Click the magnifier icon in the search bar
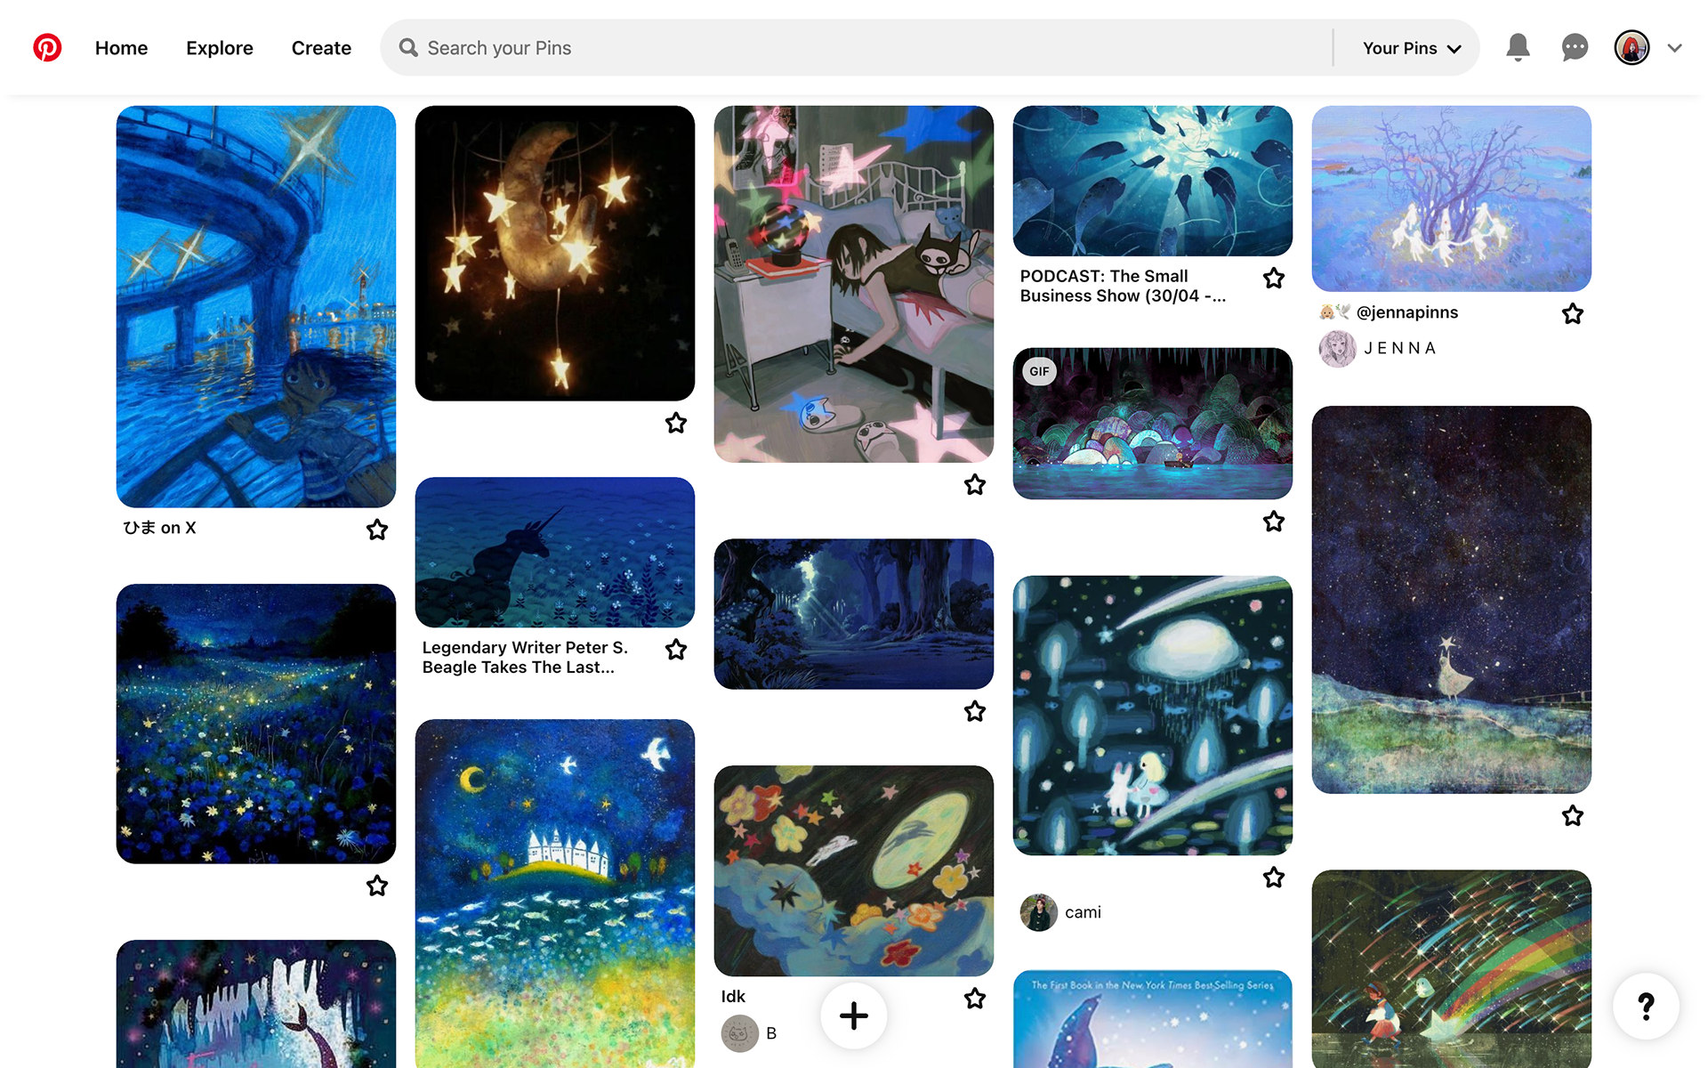Screen dimensions: 1708x1068 408,47
